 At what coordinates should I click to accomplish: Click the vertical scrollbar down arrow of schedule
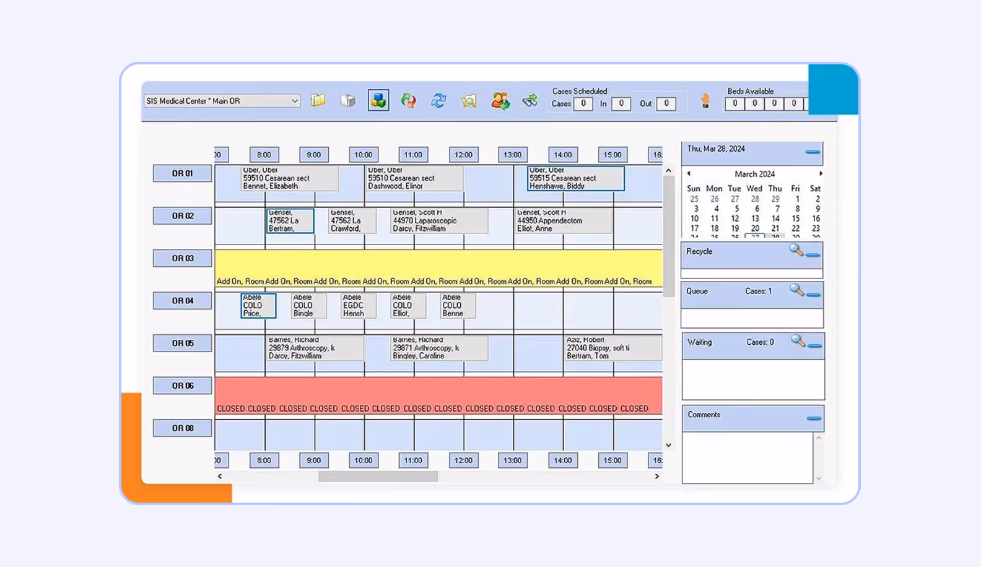(668, 445)
